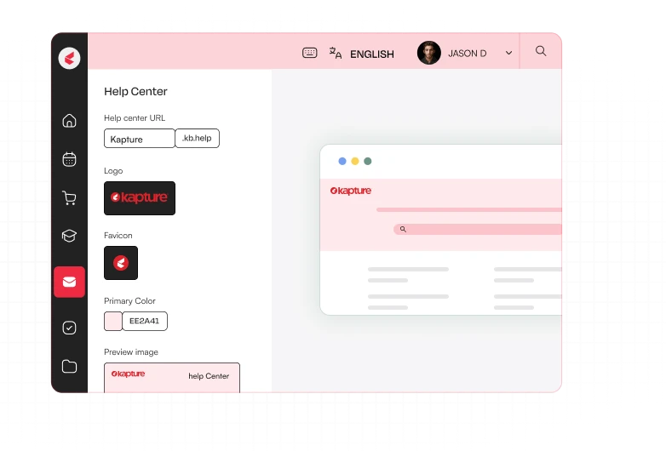Click the Help center URL label
666x451 pixels.
click(135, 118)
